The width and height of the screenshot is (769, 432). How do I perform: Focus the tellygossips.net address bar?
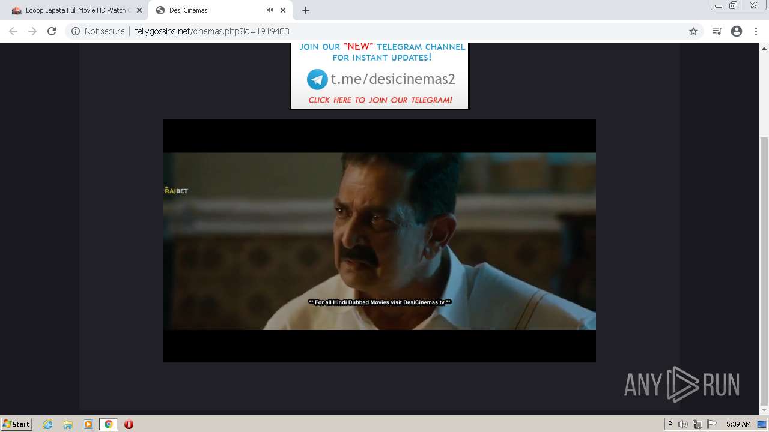coord(384,31)
